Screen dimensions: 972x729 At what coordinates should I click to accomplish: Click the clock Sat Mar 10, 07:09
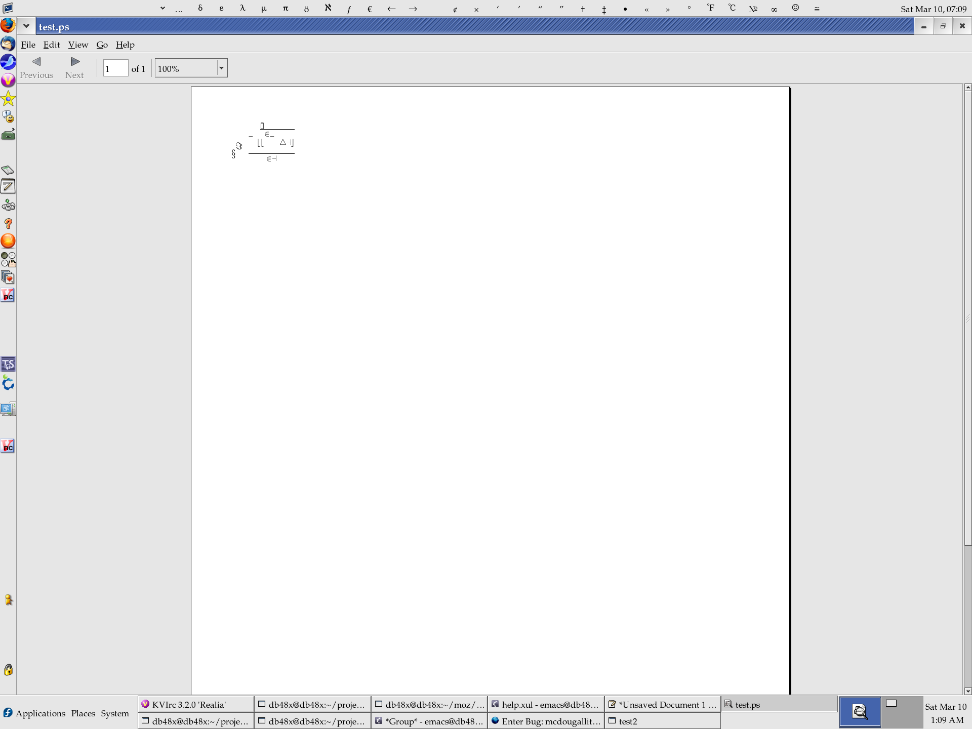coord(934,9)
